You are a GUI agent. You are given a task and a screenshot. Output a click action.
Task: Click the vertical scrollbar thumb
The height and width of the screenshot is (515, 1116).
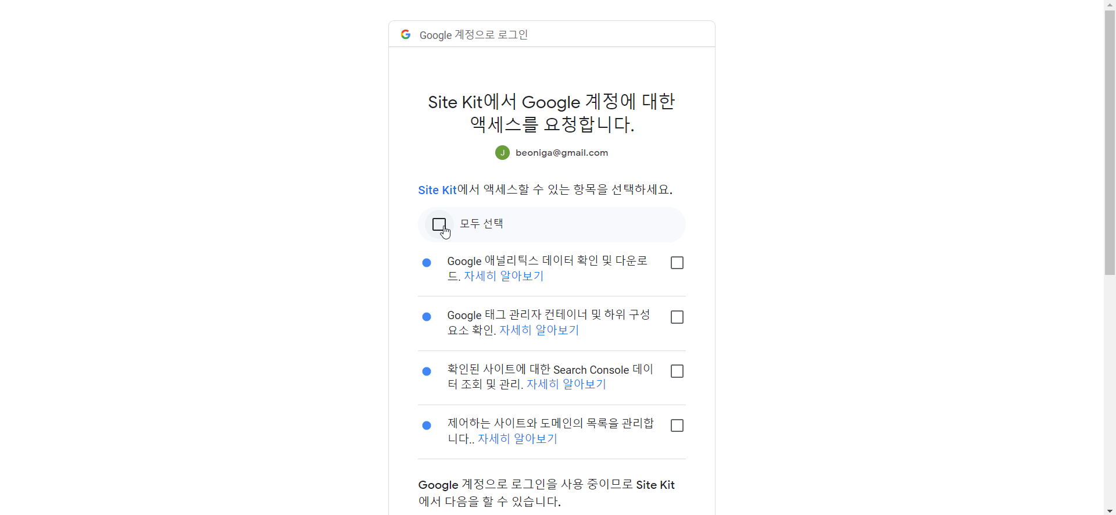click(1110, 142)
